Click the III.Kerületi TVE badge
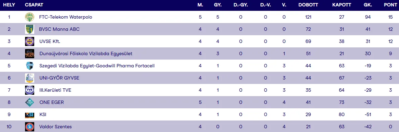The image size is (399, 132). 29,90
